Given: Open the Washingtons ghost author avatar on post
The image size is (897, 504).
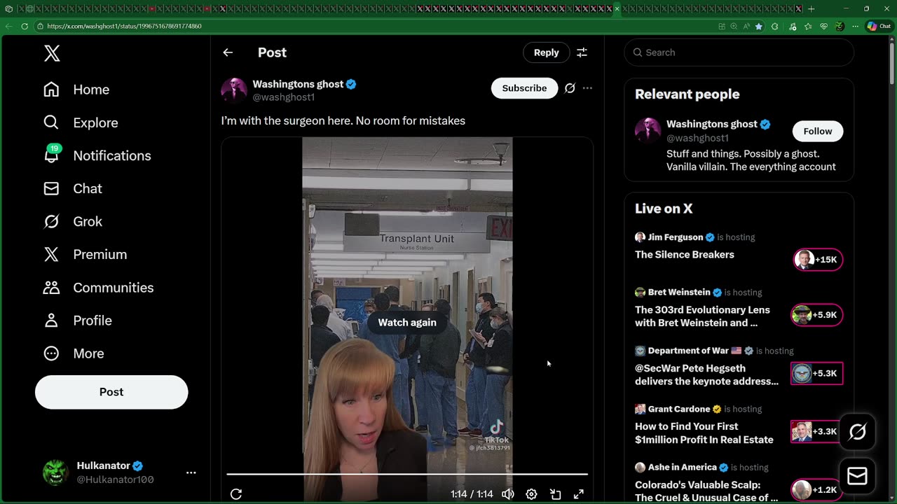Looking at the screenshot, I should pyautogui.click(x=234, y=90).
